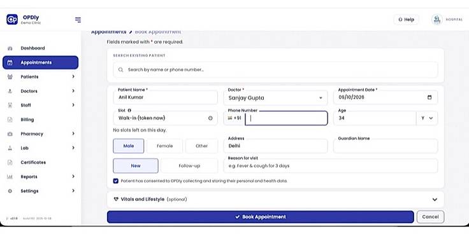Select the Other gender option
Viewport: 469px width, 234px height.
coord(201,146)
